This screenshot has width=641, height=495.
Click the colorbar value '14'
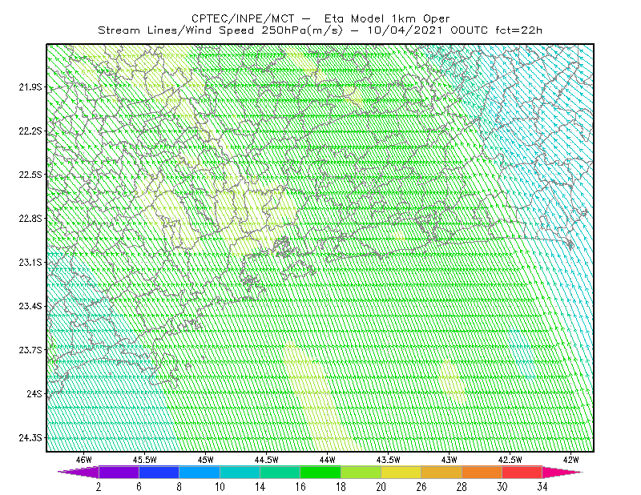260,486
